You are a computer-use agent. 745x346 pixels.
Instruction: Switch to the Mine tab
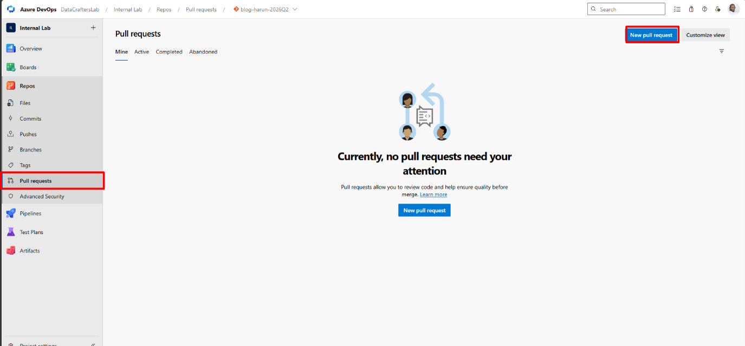[121, 52]
